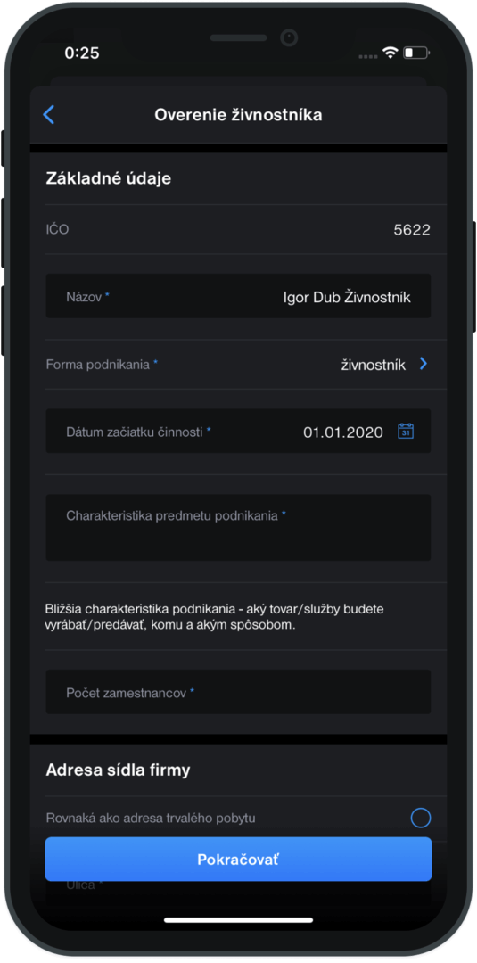
Task: Select the živnostník value
Action: [374, 365]
